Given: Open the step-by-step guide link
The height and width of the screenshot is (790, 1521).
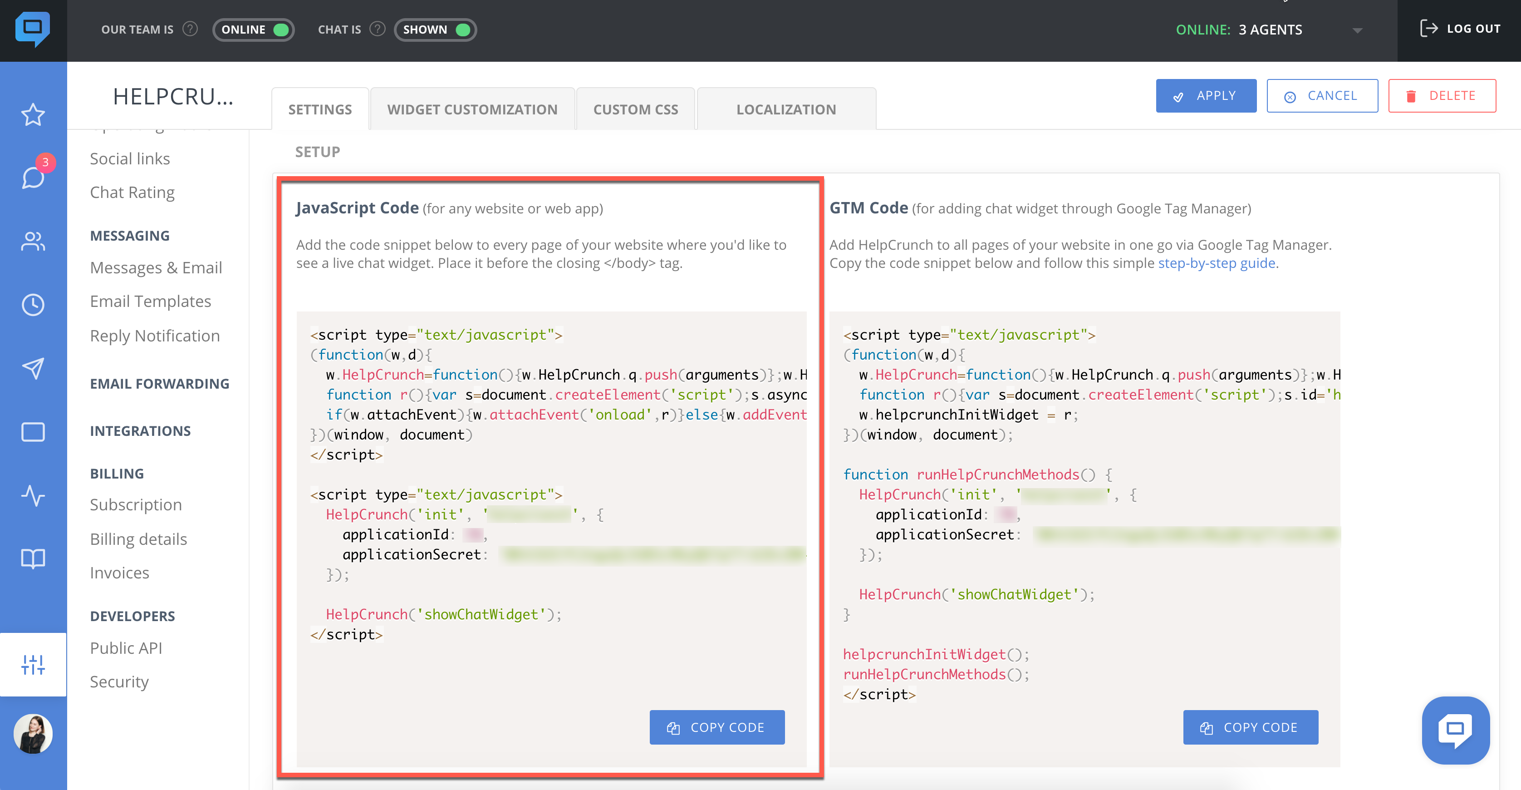Looking at the screenshot, I should coord(1217,263).
